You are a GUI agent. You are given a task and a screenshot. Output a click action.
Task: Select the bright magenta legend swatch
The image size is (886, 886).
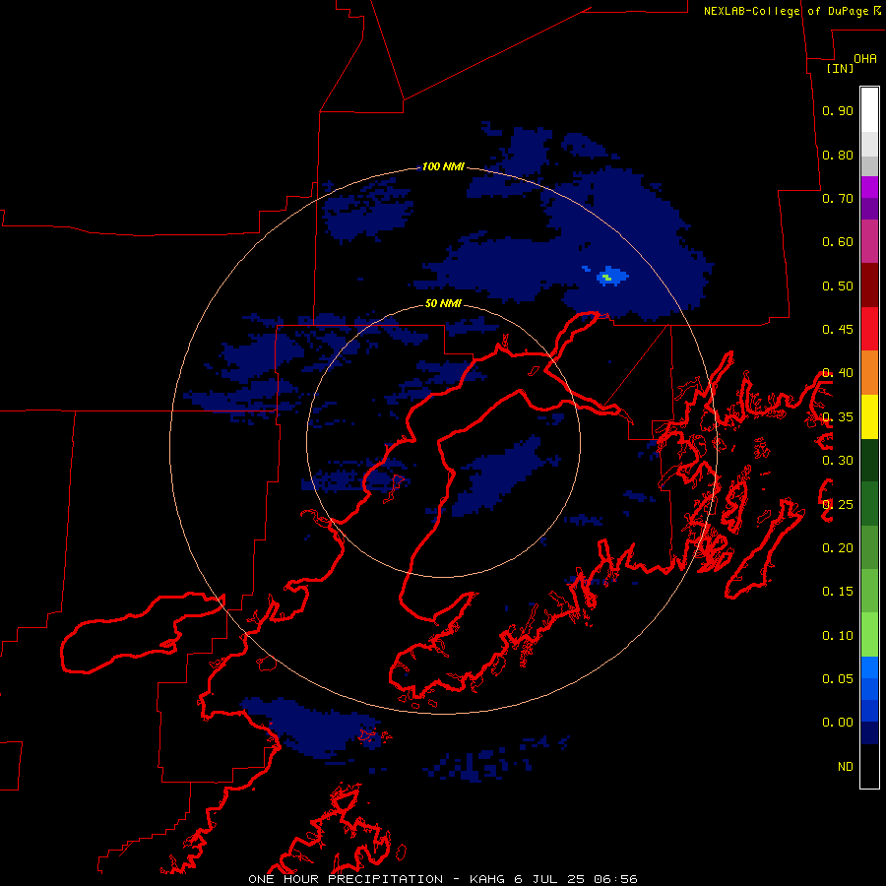(x=869, y=187)
